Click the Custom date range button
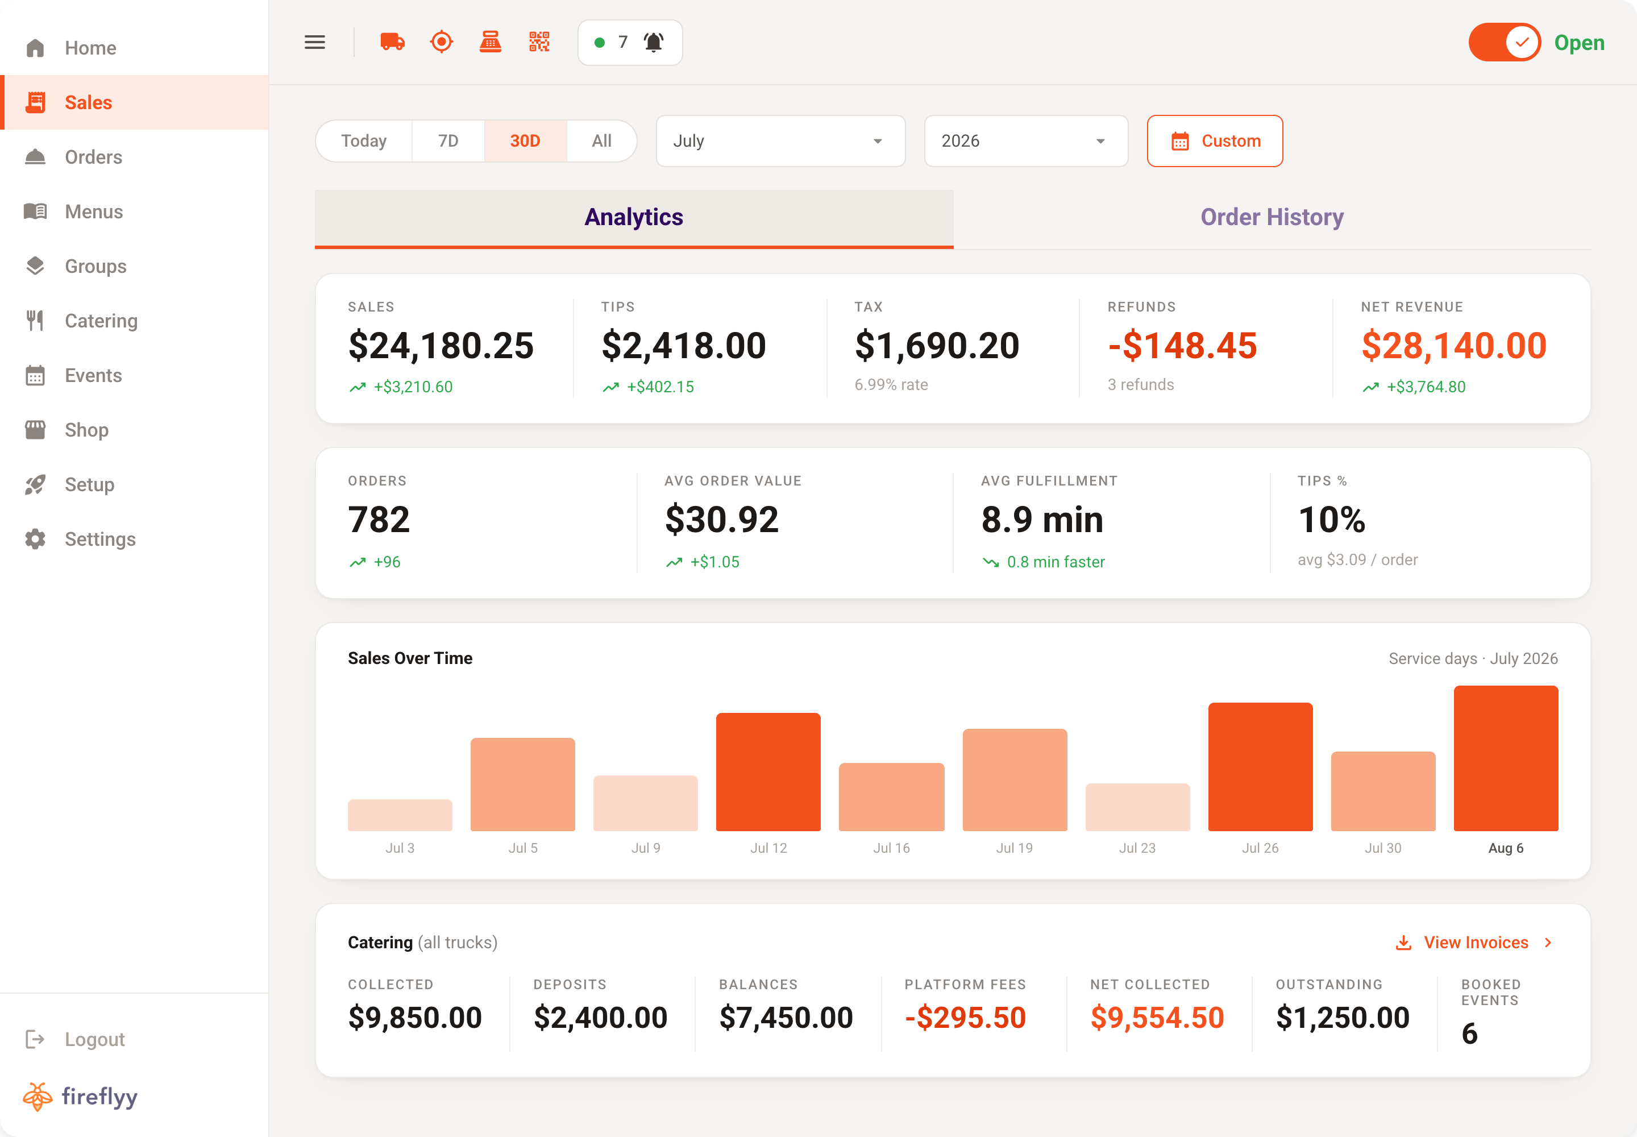 tap(1215, 141)
